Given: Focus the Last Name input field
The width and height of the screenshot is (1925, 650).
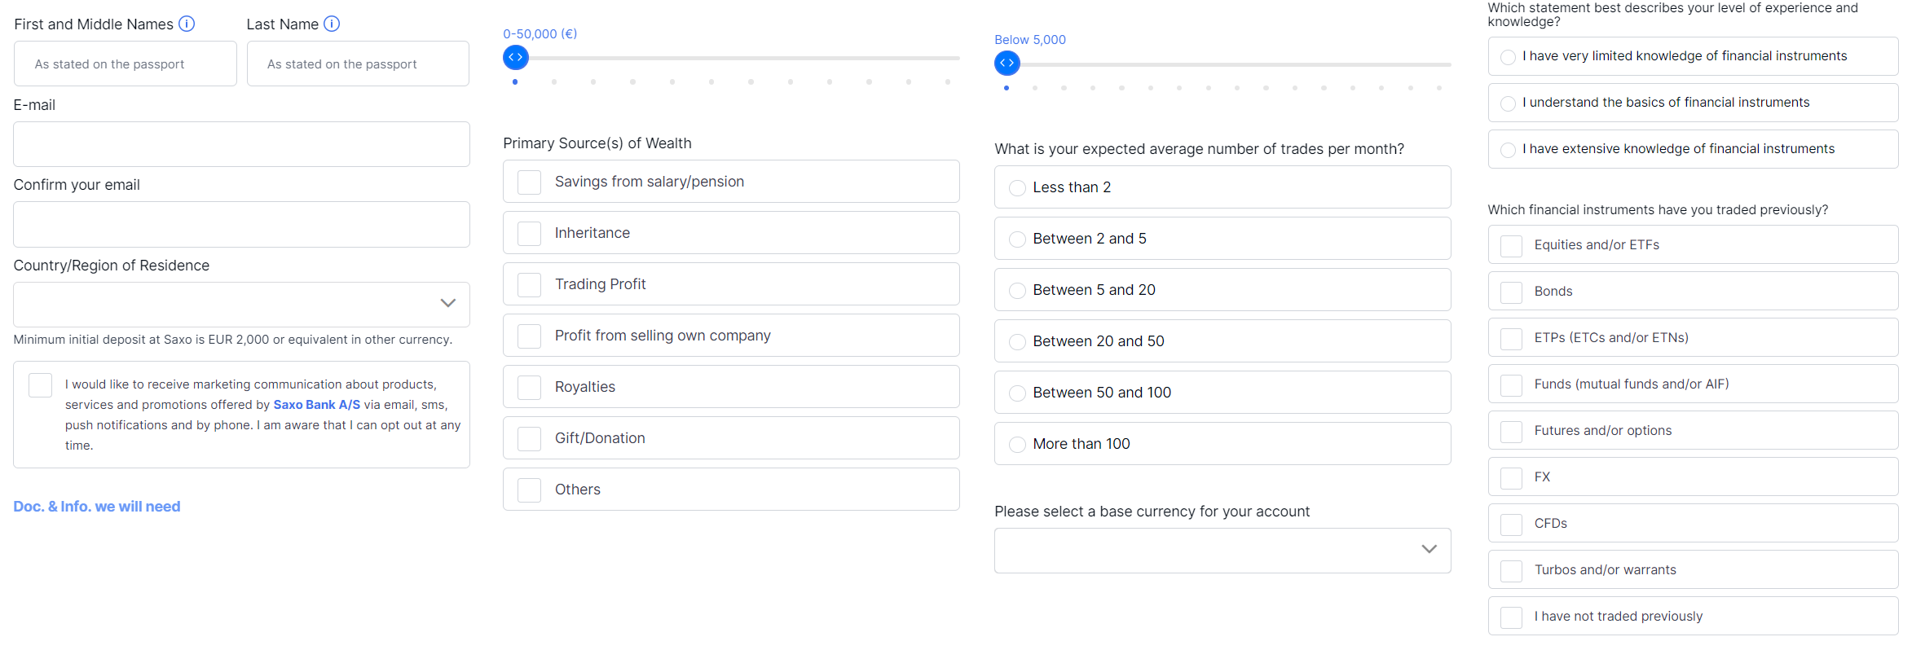Looking at the screenshot, I should click(x=358, y=64).
